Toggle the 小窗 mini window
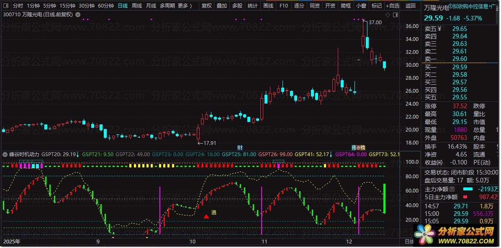The image size is (501, 248). 361,6
